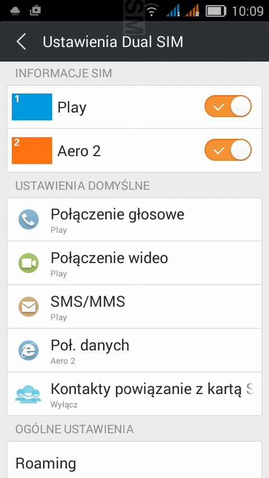Select the orange SIM 2 color swatch
Image resolution: width=269 pixels, height=478 pixels.
point(32,151)
